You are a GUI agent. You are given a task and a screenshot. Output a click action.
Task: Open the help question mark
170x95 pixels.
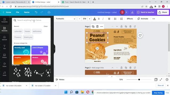[x=167, y=80]
